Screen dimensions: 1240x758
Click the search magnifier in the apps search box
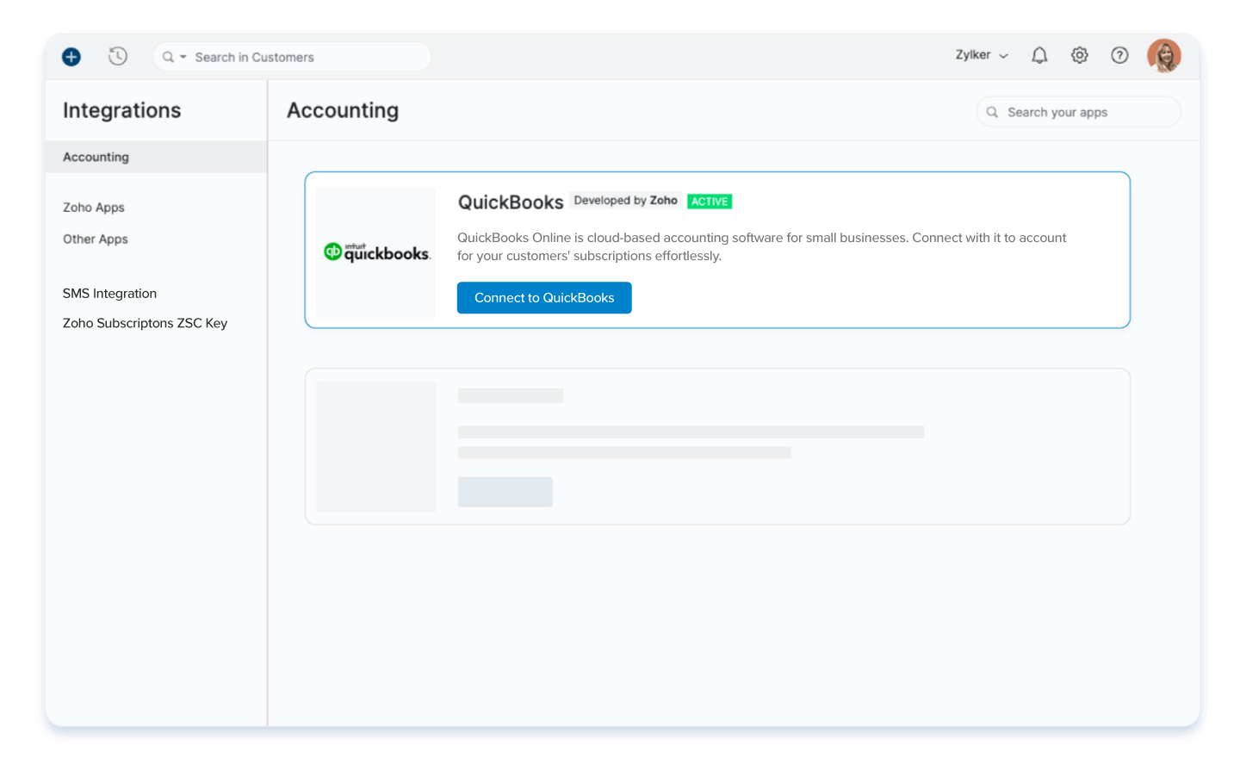click(992, 112)
